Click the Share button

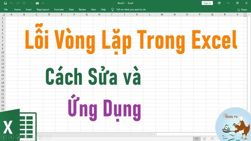242,10
